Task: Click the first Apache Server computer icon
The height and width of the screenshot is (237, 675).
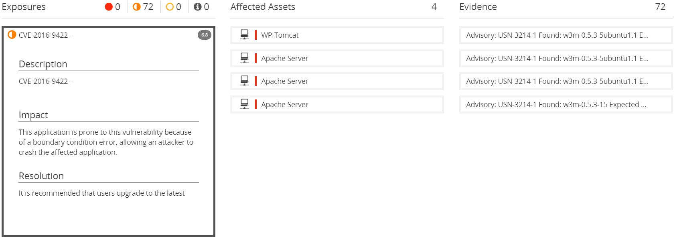Action: click(x=245, y=58)
